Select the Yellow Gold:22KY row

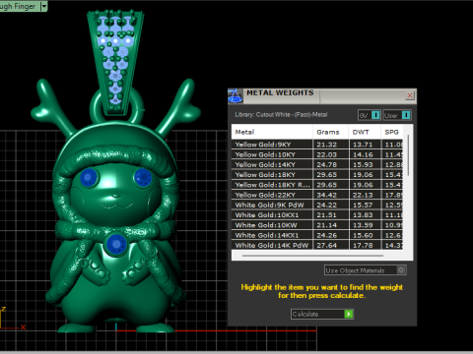pos(317,195)
